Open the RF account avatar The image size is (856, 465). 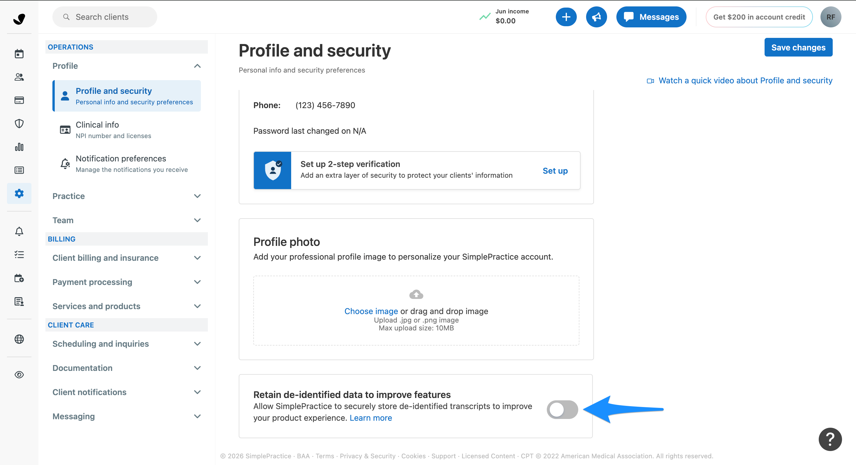click(x=830, y=17)
